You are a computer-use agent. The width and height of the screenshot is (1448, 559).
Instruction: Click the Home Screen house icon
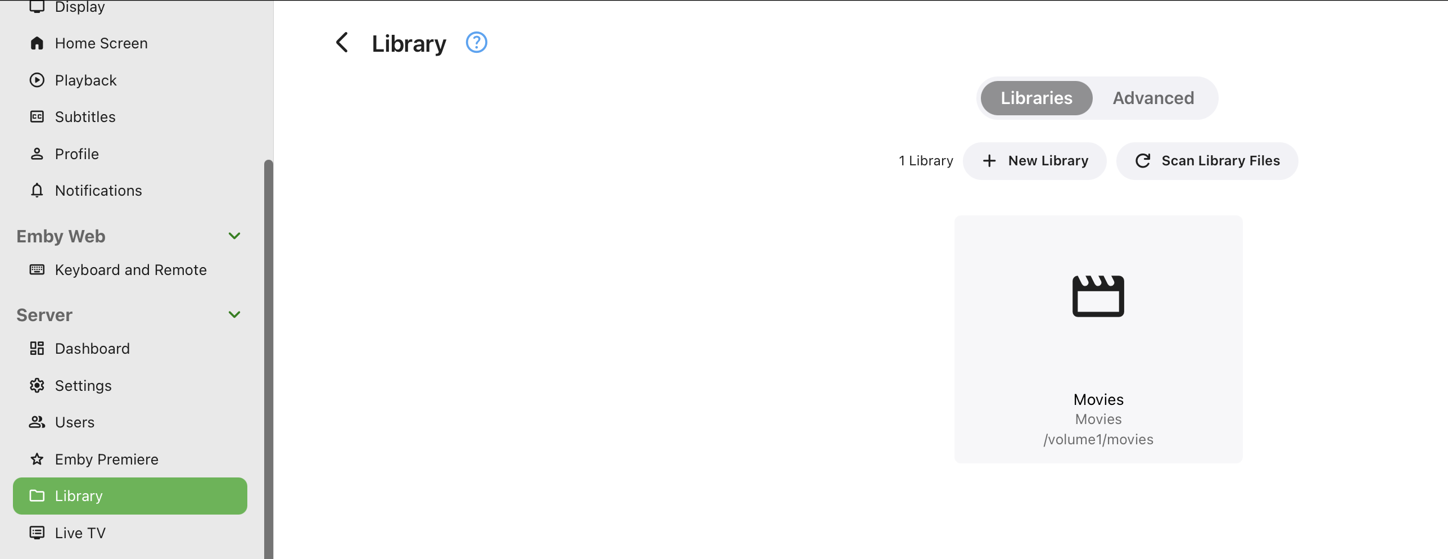(x=37, y=43)
